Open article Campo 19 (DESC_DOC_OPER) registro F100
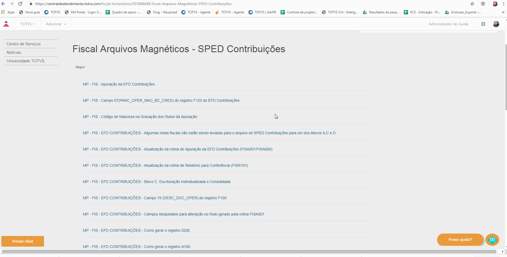The height and width of the screenshot is (257, 507). [x=155, y=198]
